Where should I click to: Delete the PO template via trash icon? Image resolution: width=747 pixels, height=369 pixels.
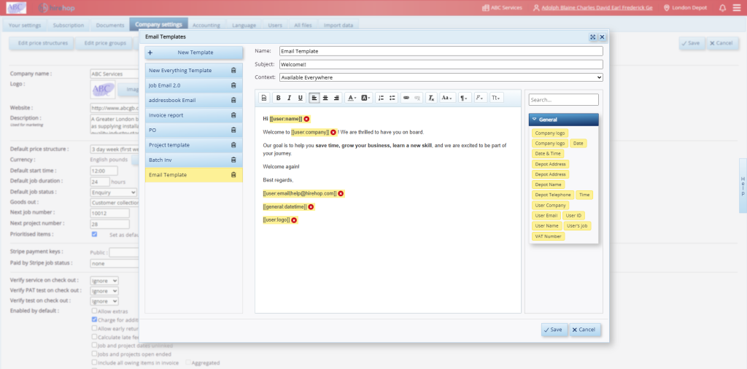coord(233,130)
